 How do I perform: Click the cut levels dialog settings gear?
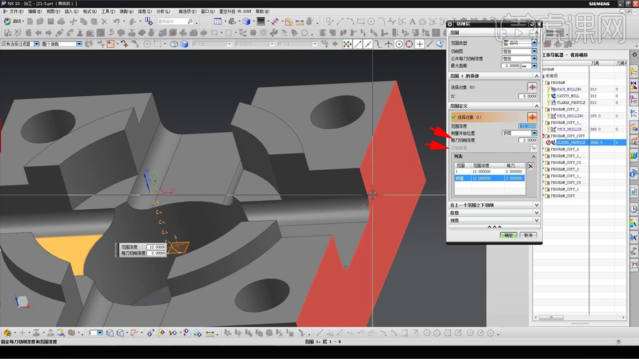(451, 24)
